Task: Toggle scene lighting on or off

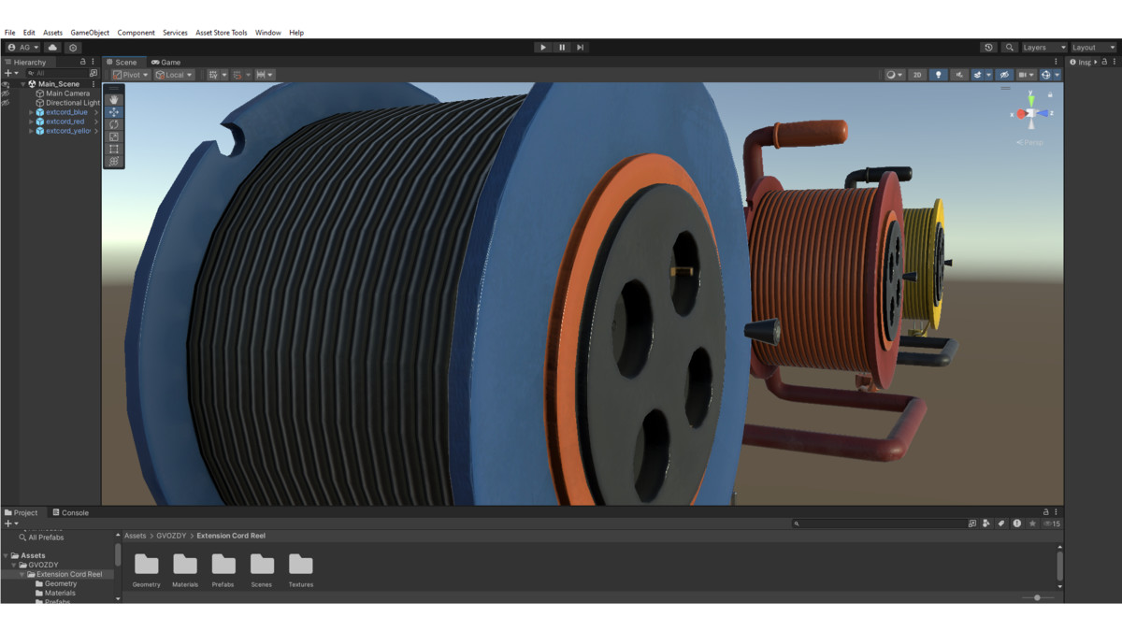Action: 939,75
